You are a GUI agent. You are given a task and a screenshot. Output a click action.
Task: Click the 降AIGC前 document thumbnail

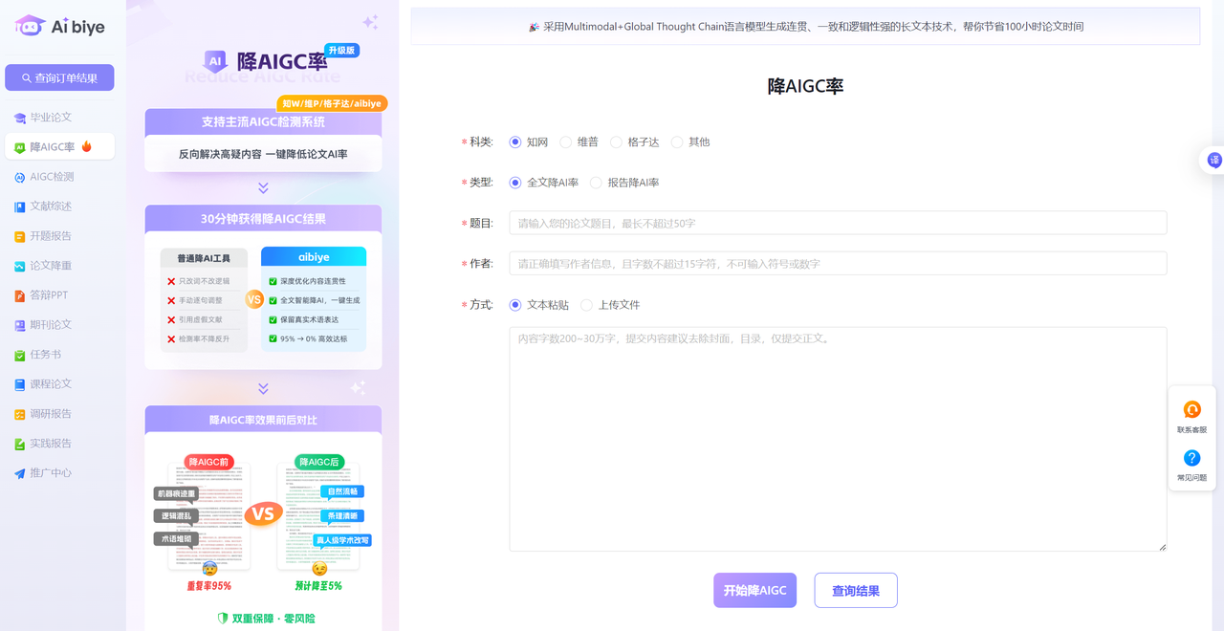coord(209,516)
